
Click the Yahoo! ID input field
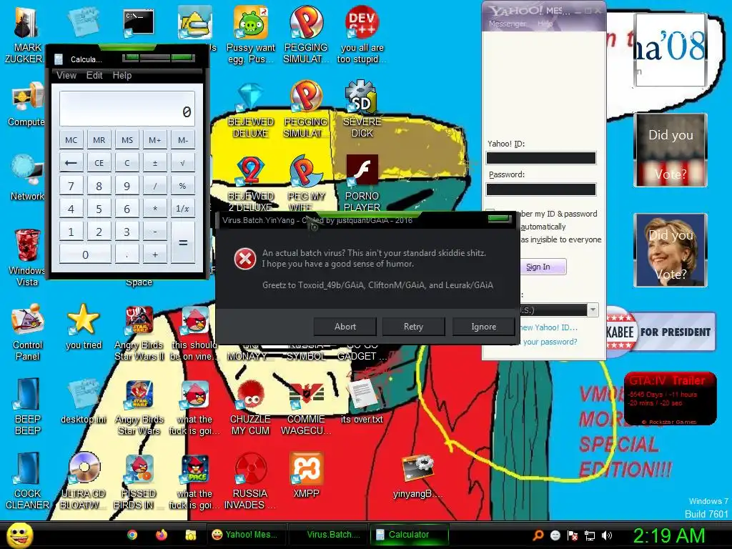[x=541, y=158]
